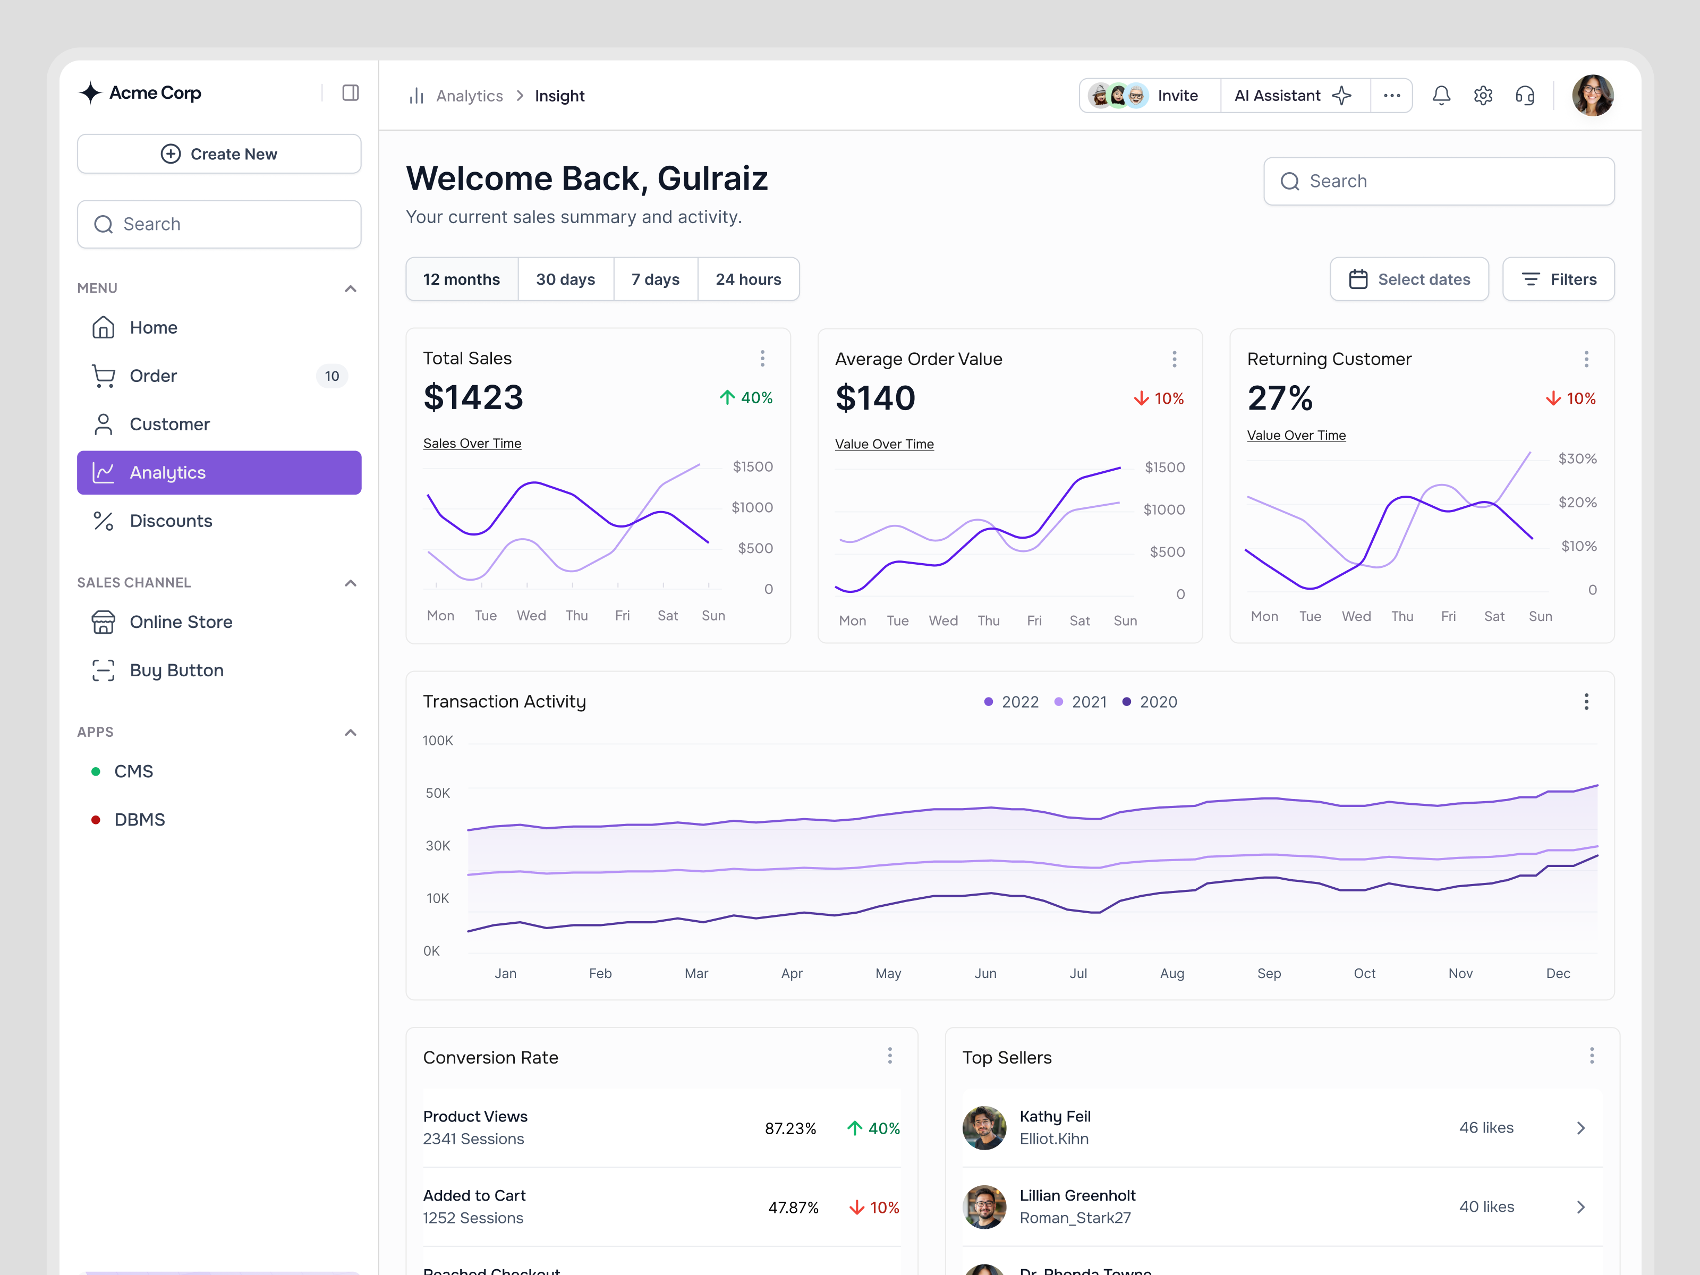Screen dimensions: 1700x1275
Task: Open Discounts in the sidebar menu
Action: tap(171, 520)
